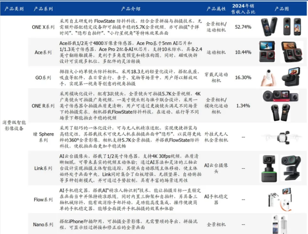Click the Link row revenue dash
The image size is (308, 234).
pos(243,168)
